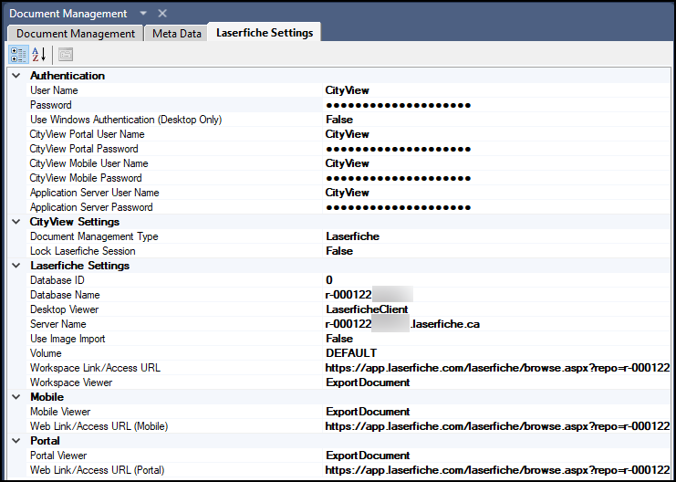Close the Document Management panel
The height and width of the screenshot is (482, 676).
click(x=162, y=14)
